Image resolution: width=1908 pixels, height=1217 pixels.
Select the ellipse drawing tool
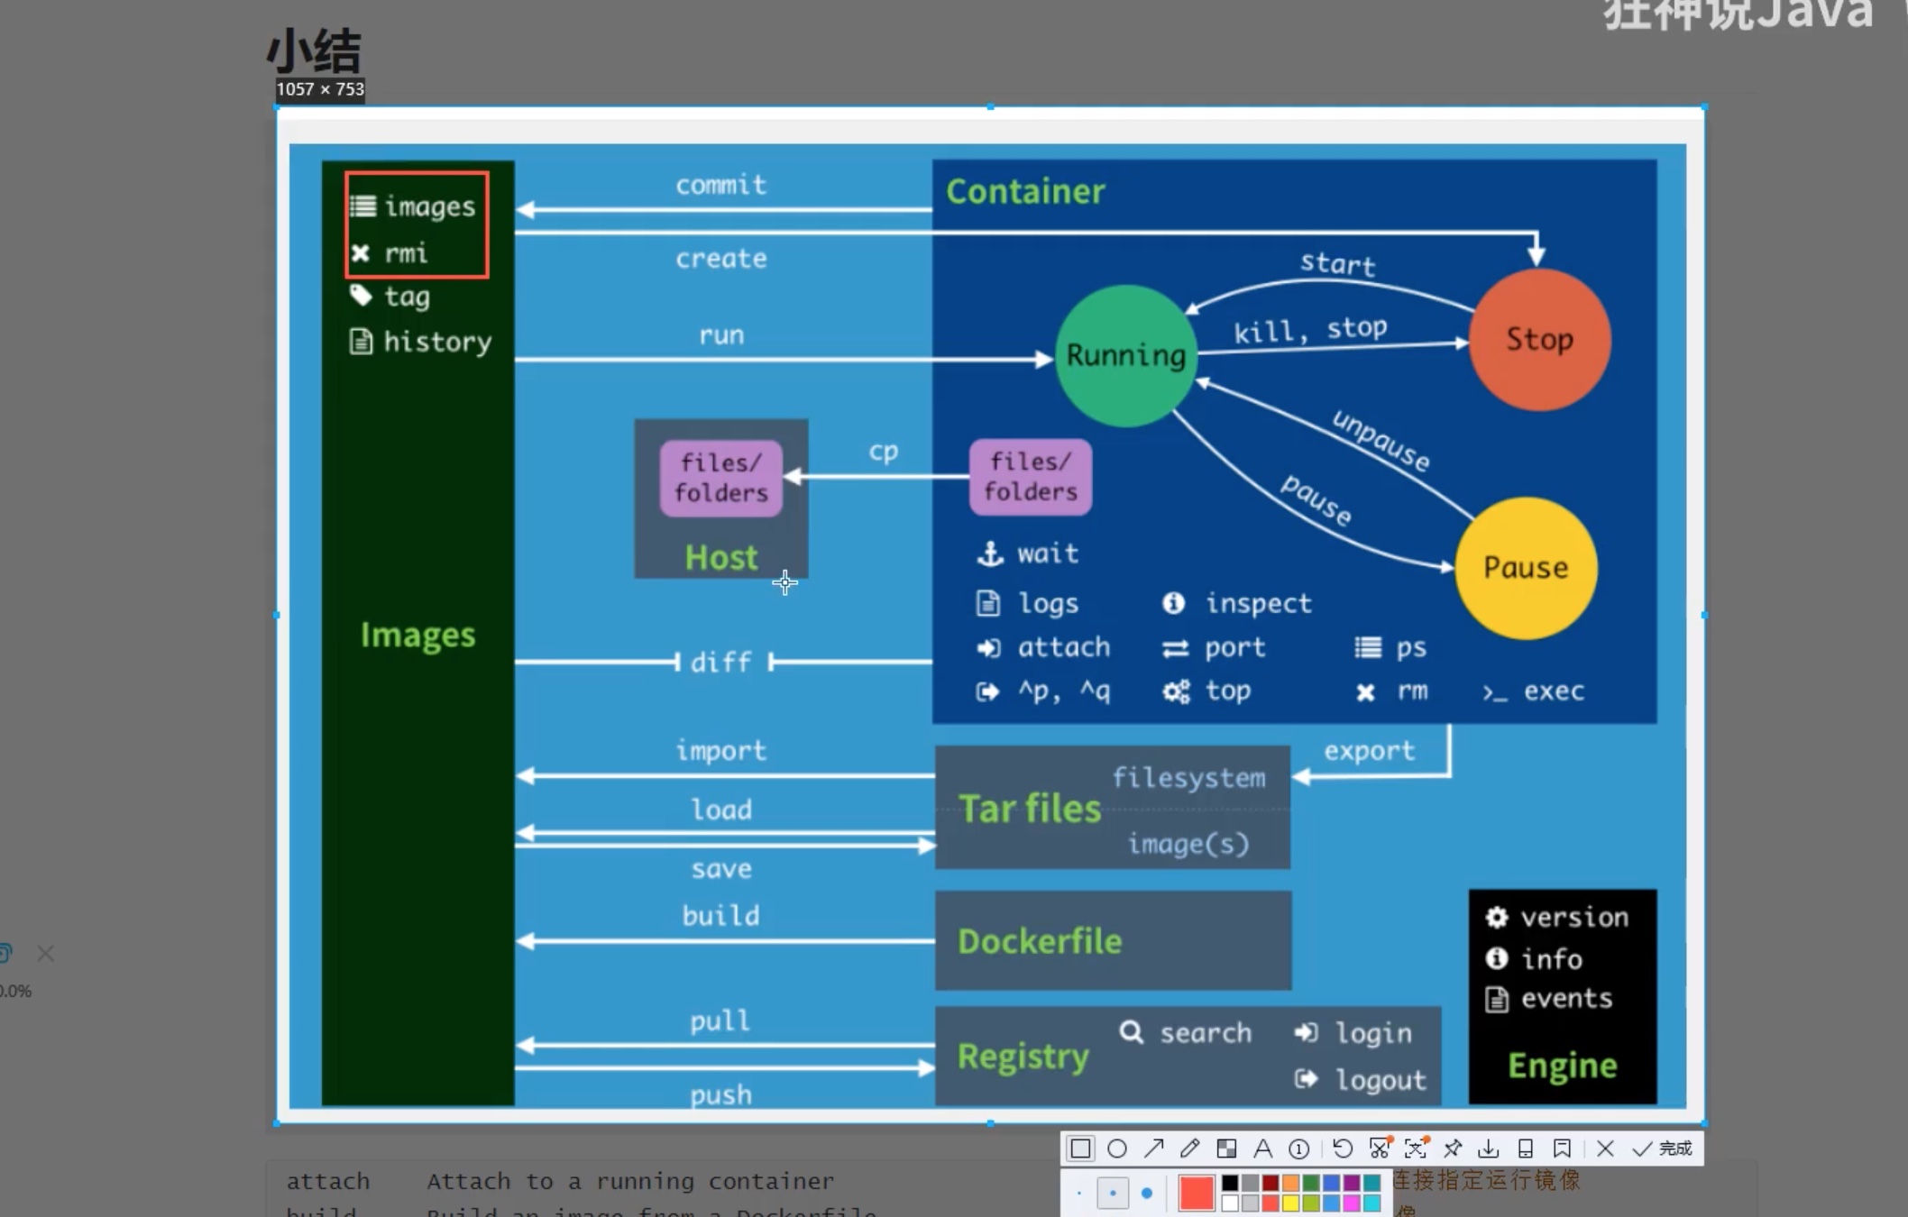pos(1117,1148)
